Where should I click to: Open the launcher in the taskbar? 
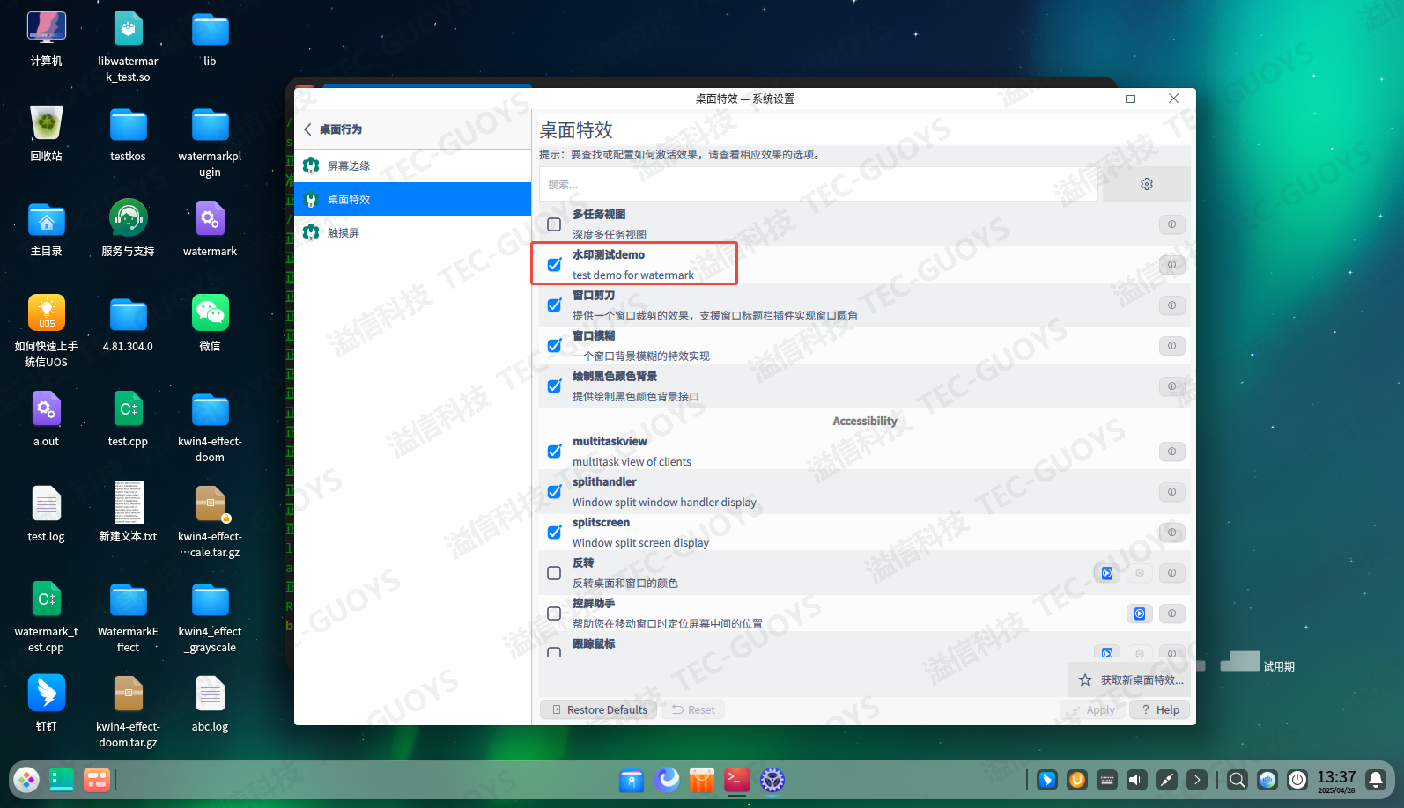[26, 780]
